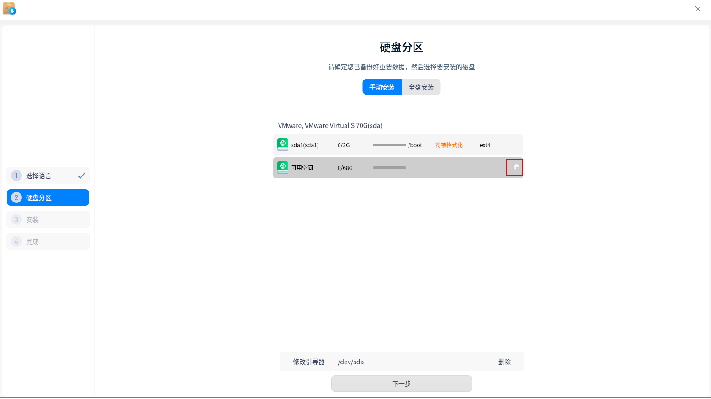Select step 3 安装 in sidebar
Image resolution: width=711 pixels, height=399 pixels.
pyautogui.click(x=48, y=219)
